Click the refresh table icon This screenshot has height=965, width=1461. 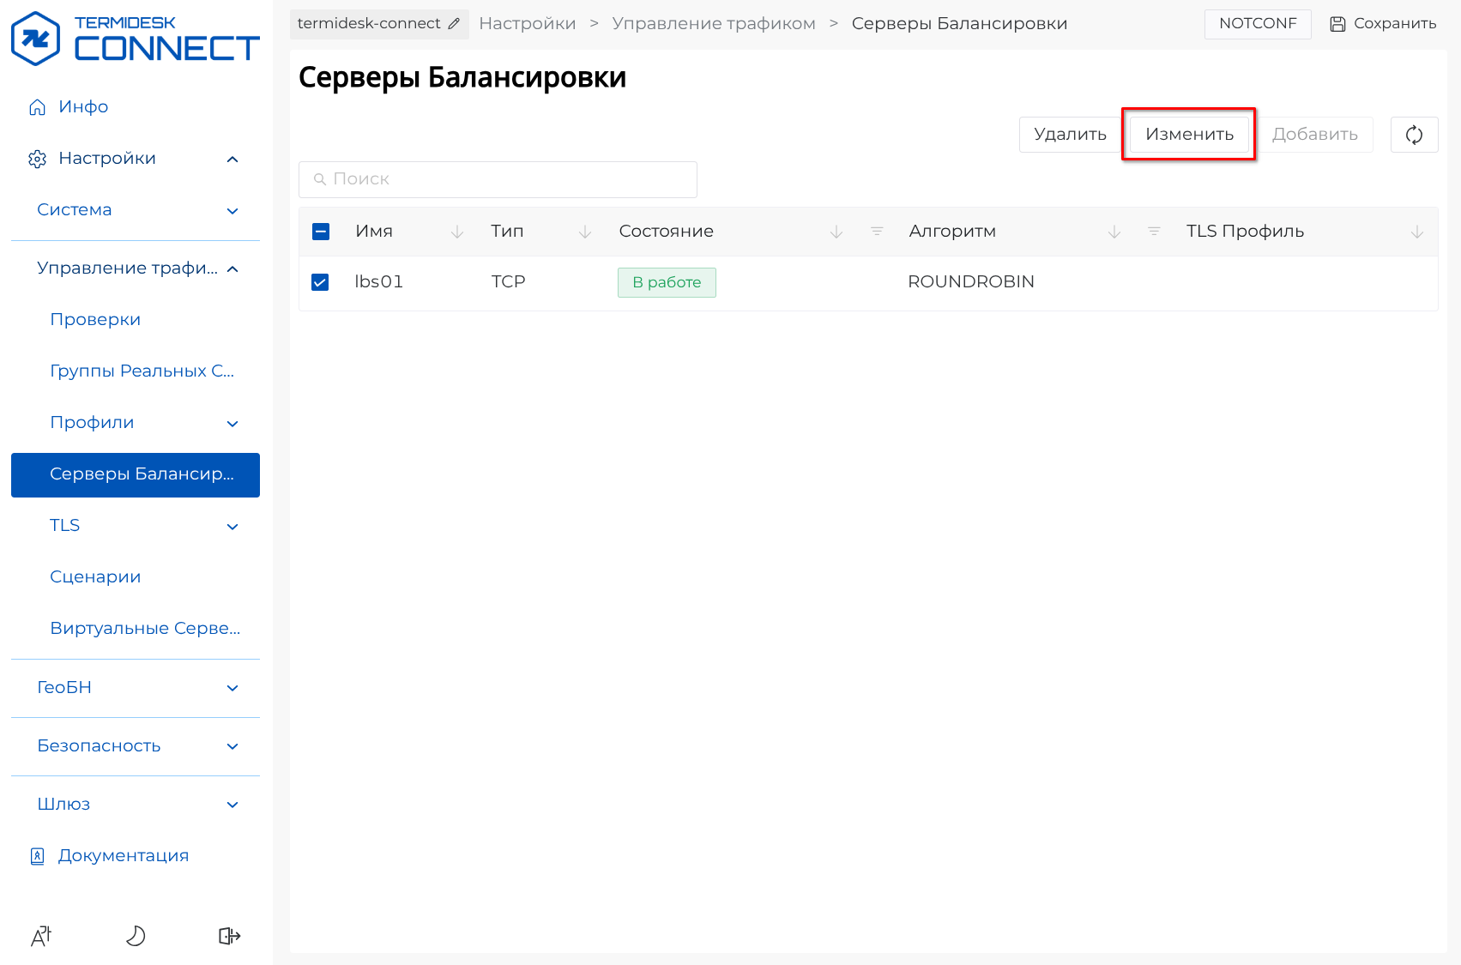pos(1414,135)
